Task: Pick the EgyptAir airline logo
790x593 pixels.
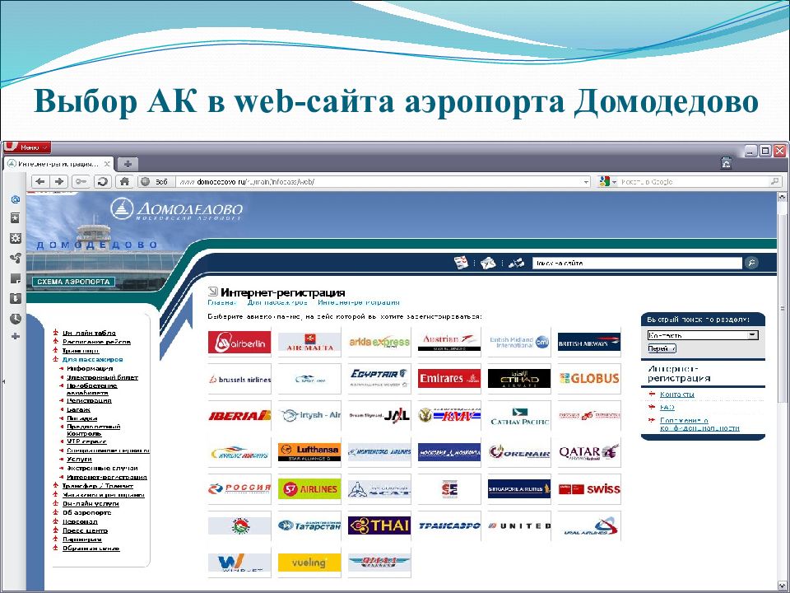Action: click(x=379, y=379)
